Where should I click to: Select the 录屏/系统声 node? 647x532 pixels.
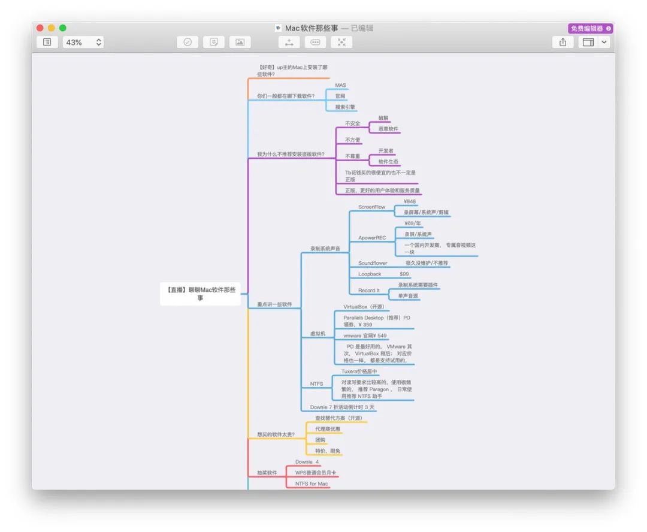(x=418, y=234)
